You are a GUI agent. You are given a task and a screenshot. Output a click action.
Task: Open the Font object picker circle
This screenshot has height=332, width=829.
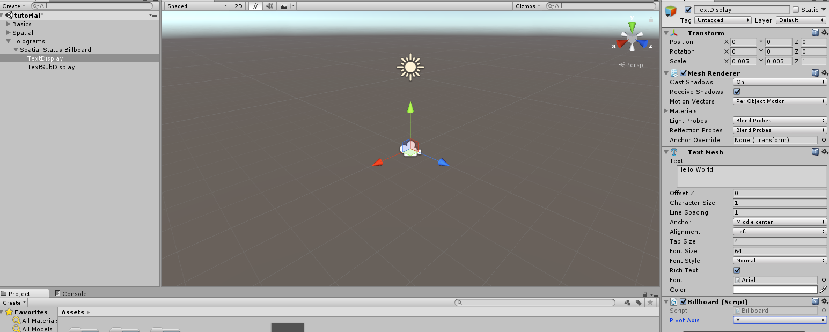[824, 280]
